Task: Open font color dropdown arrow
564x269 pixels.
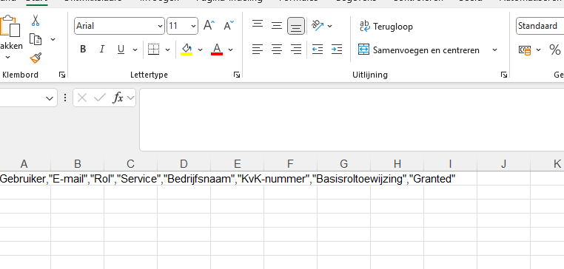Action: tap(231, 50)
